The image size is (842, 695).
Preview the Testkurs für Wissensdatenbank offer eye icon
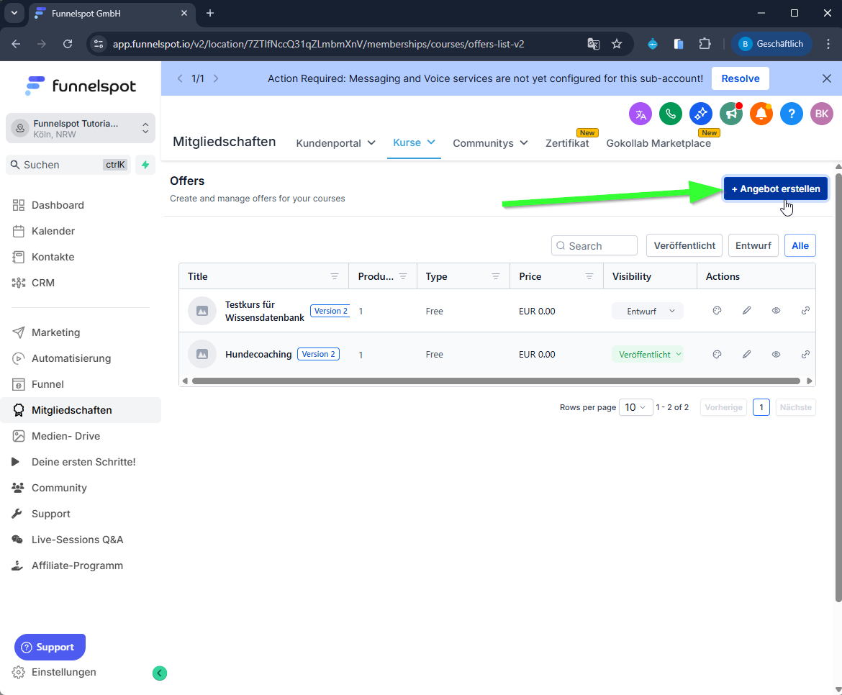point(776,311)
